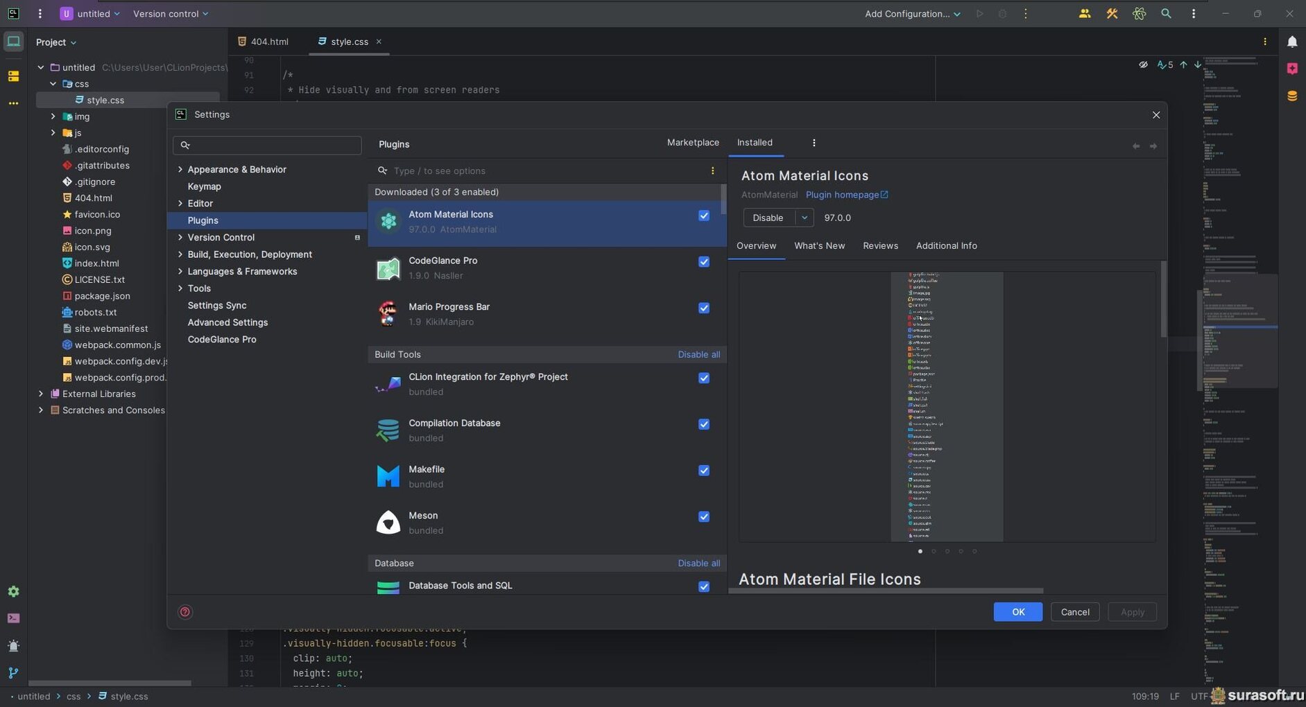Expand the Appearance & Behavior settings section
Viewport: 1306px width, 707px height.
point(180,170)
